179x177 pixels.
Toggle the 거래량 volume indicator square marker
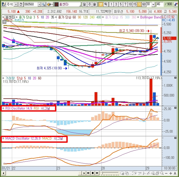point(3,78)
